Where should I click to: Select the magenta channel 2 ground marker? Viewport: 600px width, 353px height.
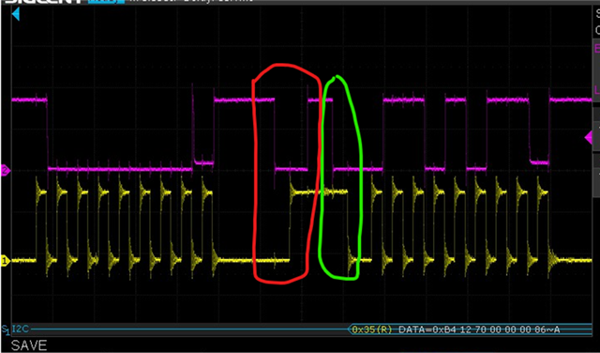coord(5,171)
